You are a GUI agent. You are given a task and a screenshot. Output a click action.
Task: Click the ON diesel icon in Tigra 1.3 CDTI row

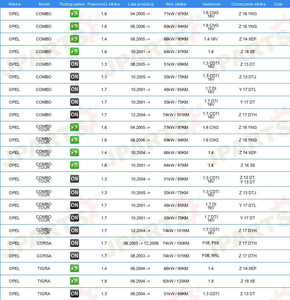74,294
